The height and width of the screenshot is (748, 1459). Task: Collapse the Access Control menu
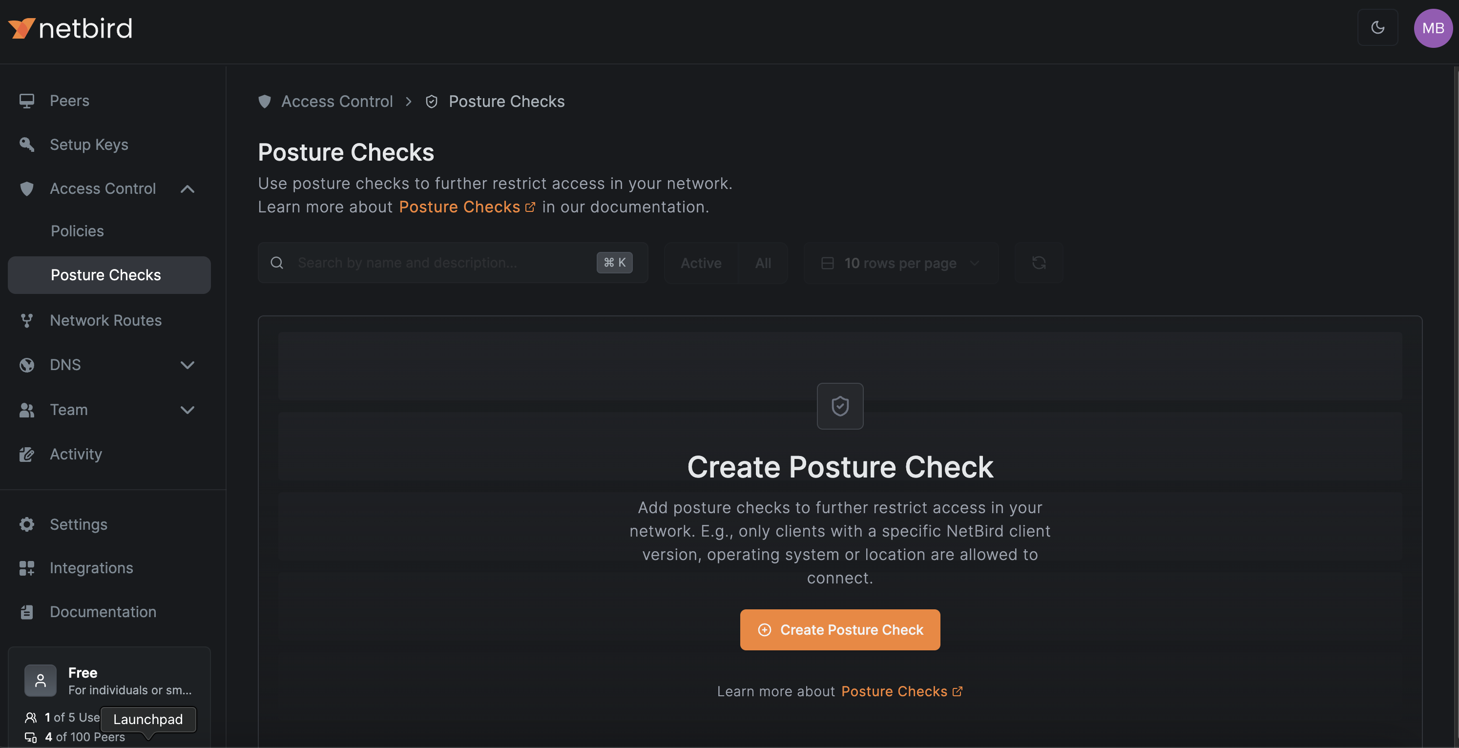click(187, 188)
